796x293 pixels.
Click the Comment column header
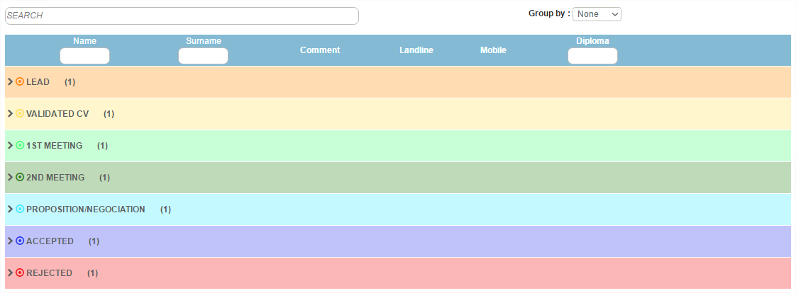tap(320, 50)
